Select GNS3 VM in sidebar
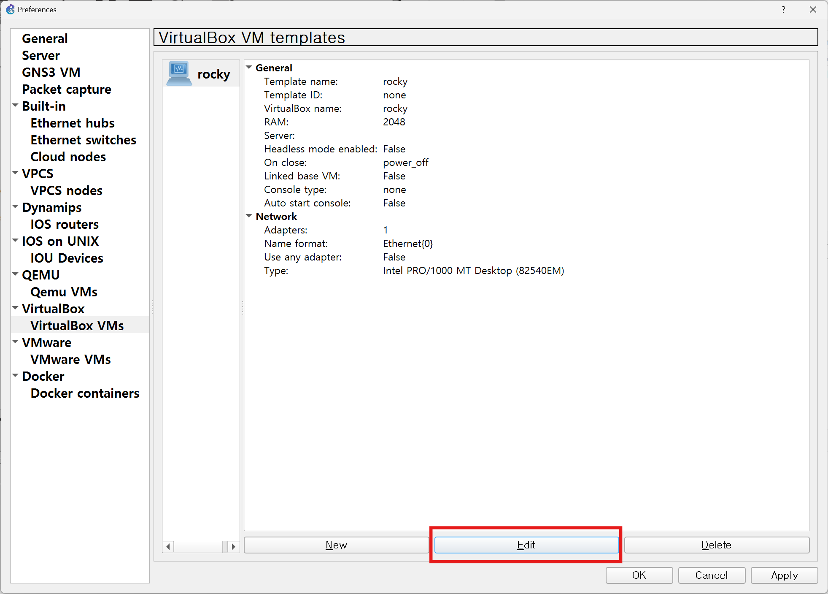 click(x=51, y=72)
